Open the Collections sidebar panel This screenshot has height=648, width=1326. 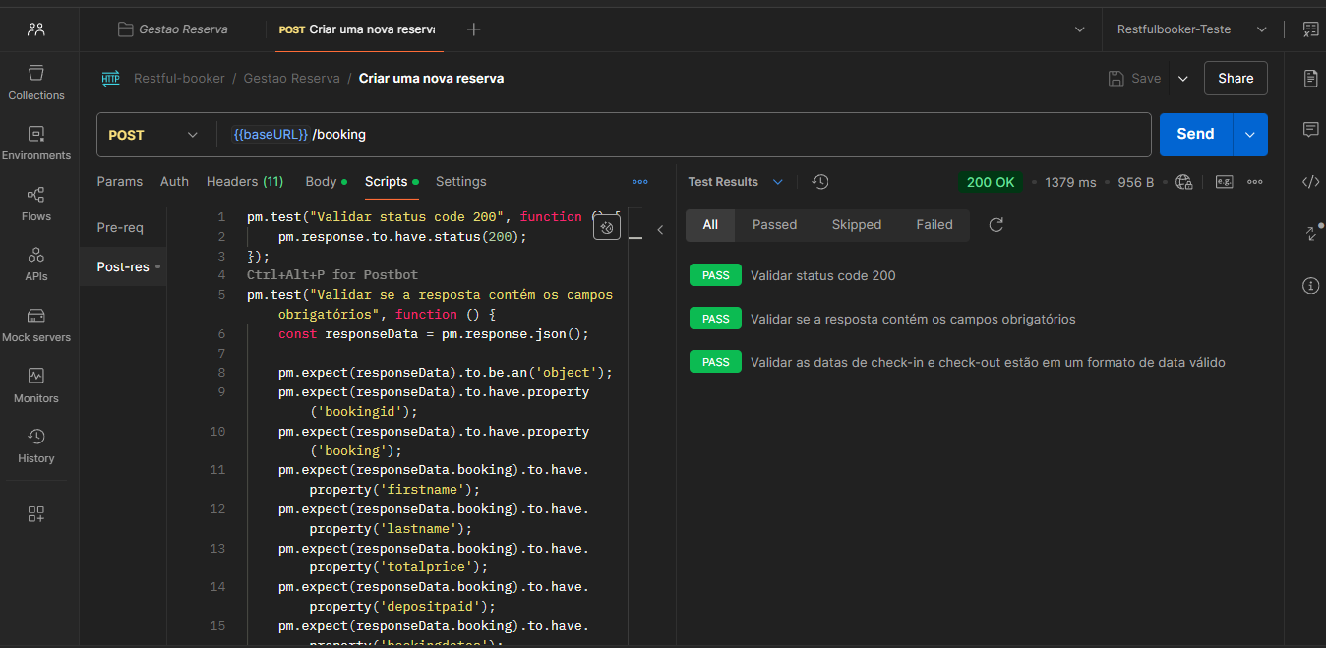click(x=36, y=83)
